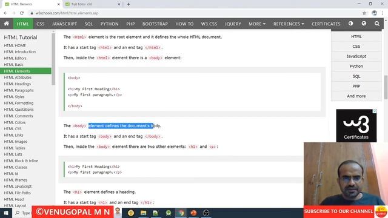This screenshot has width=388, height=218.
Task: Open HTML Attributes in the sidebar
Action: pos(18,78)
